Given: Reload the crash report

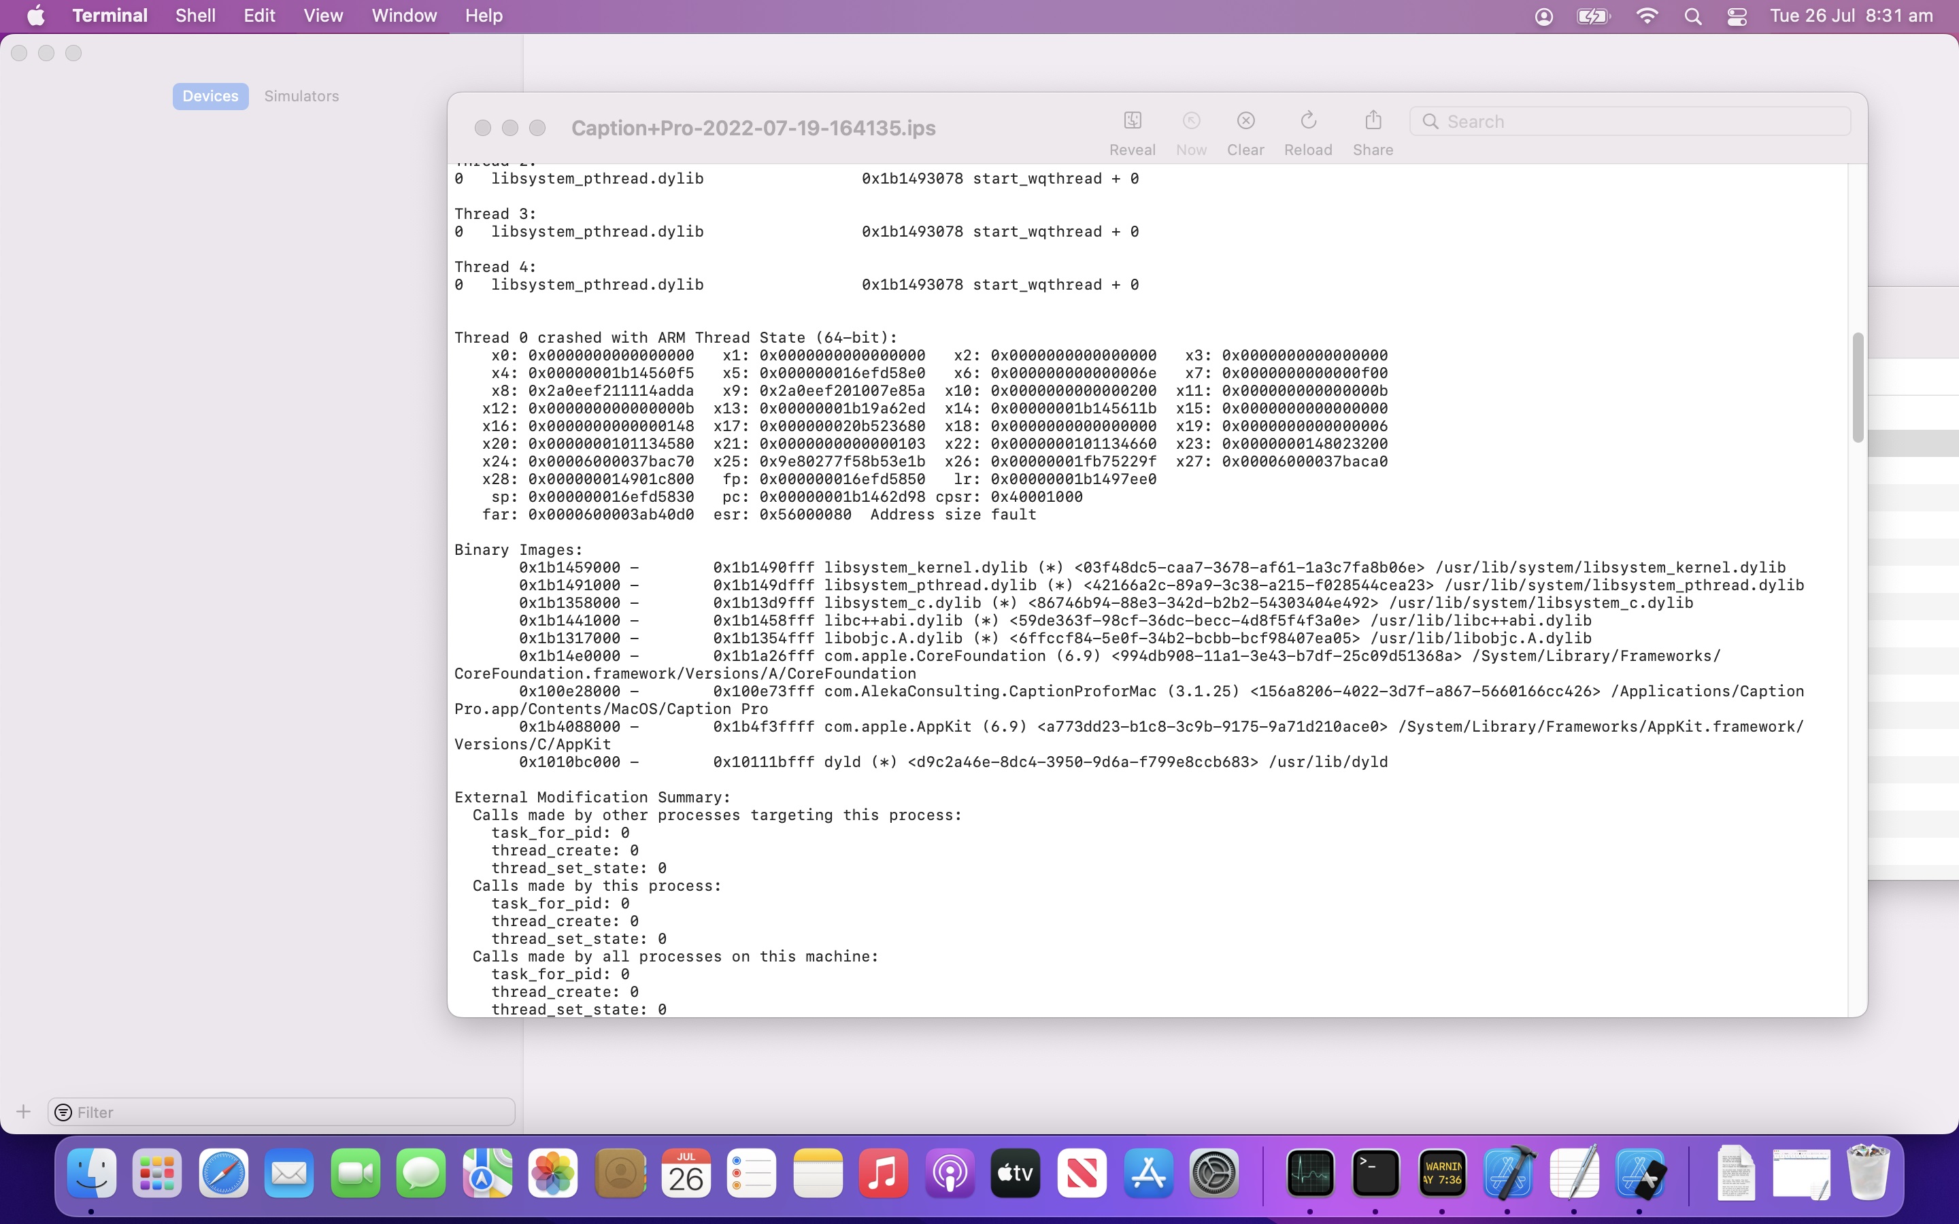Looking at the screenshot, I should coord(1307,122).
